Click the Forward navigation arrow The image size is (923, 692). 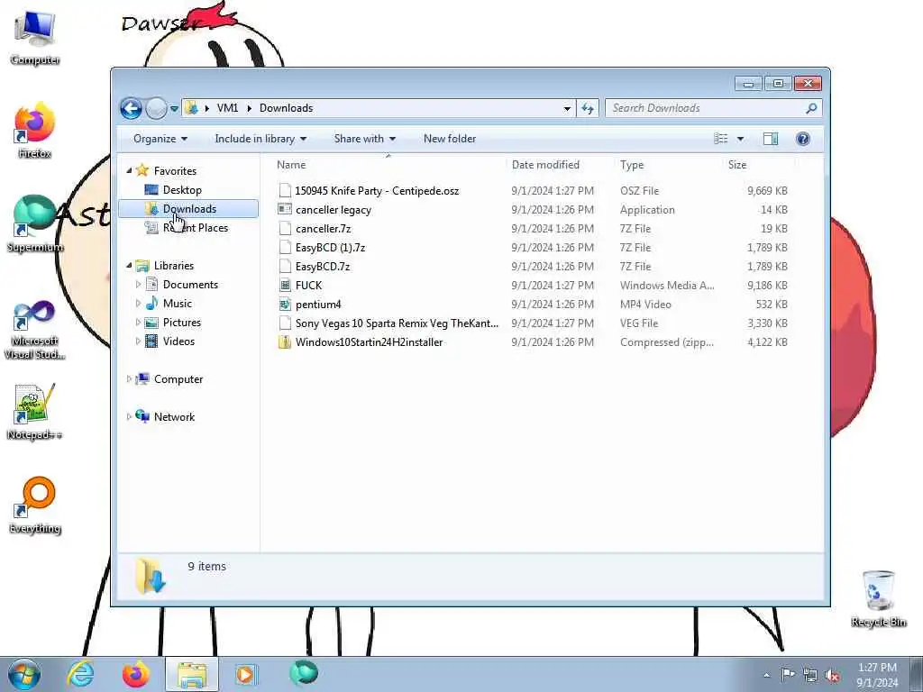156,108
